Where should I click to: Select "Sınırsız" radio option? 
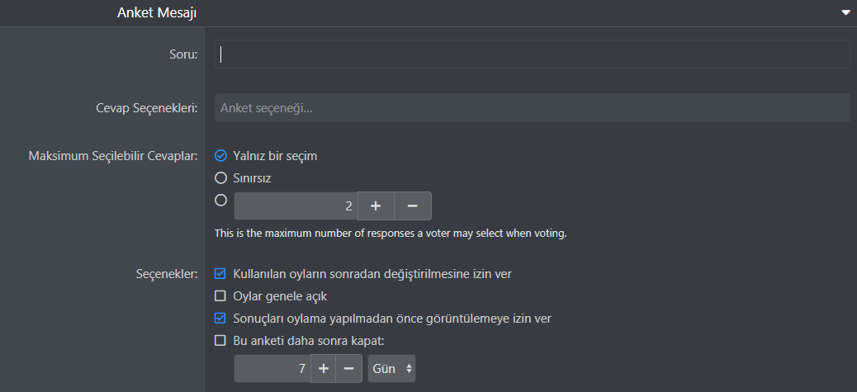[x=220, y=177]
